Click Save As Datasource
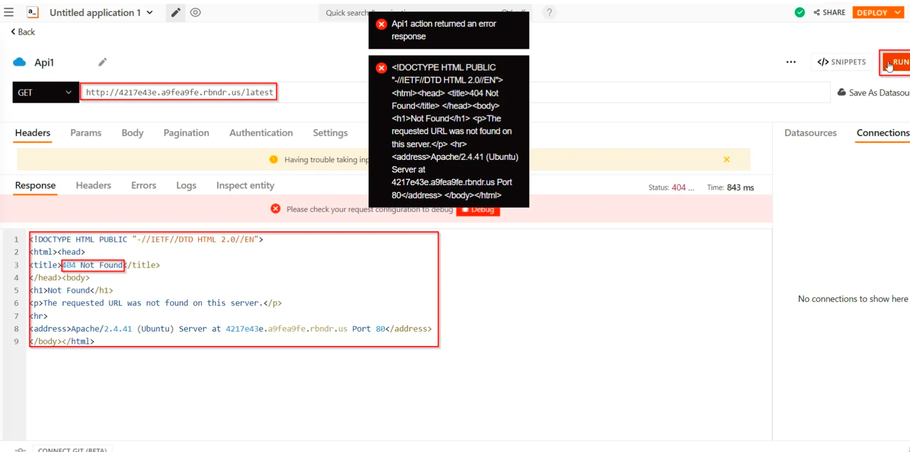 click(874, 92)
